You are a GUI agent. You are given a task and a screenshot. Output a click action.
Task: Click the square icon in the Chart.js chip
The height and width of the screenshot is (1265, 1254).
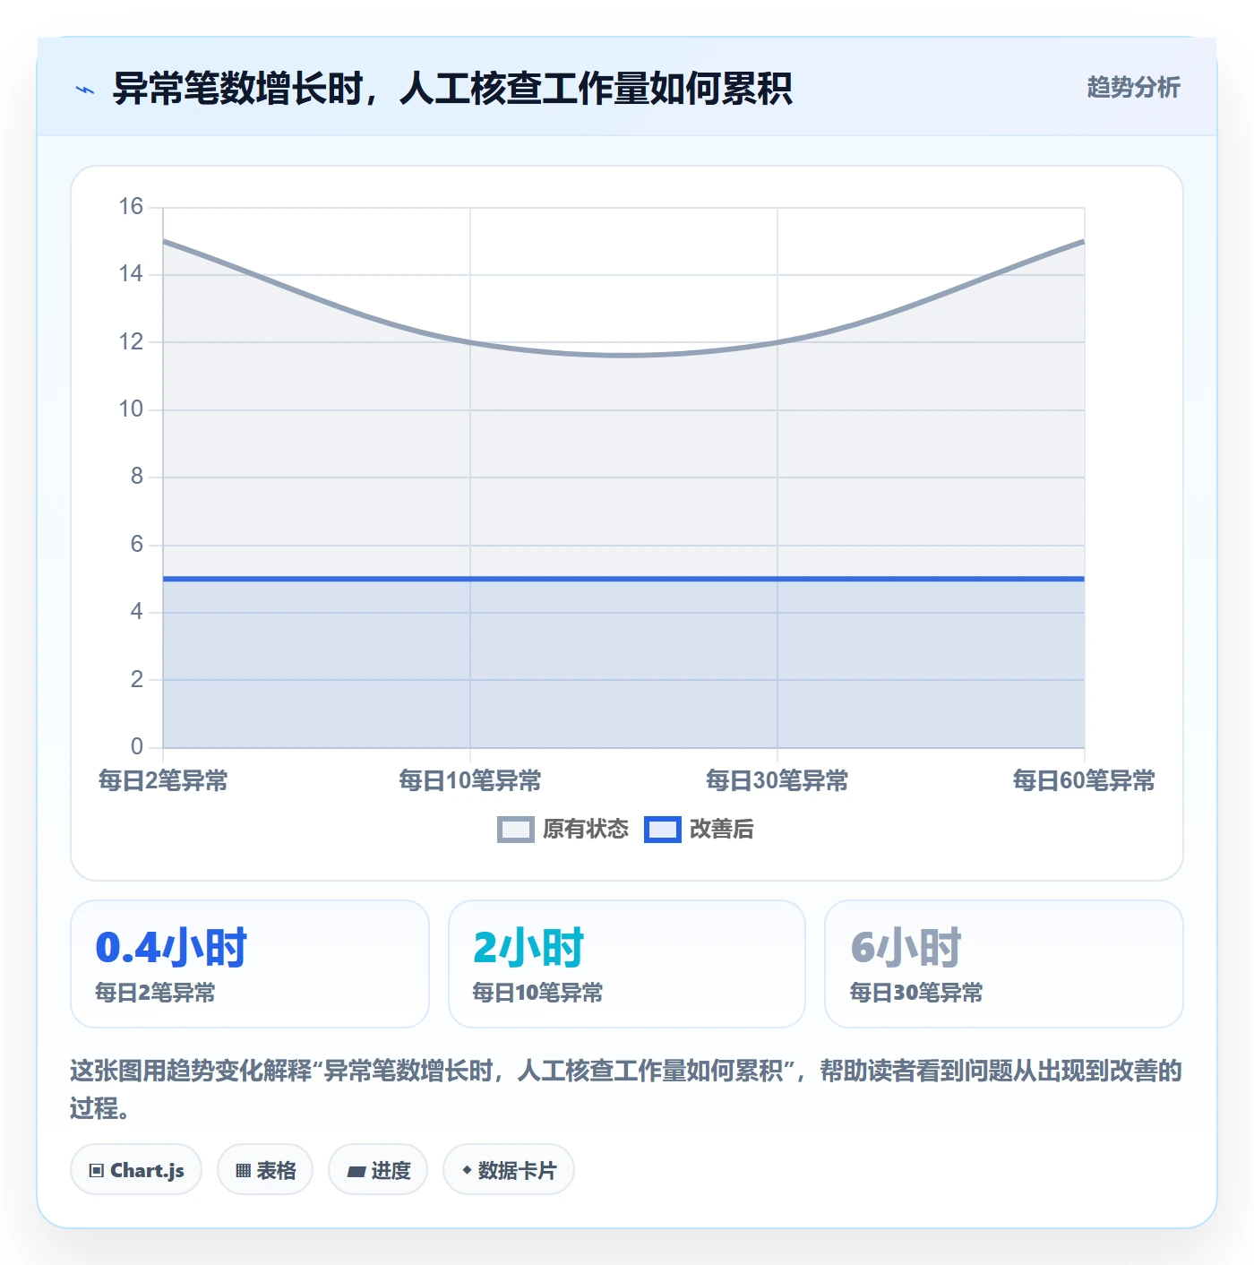(97, 1171)
